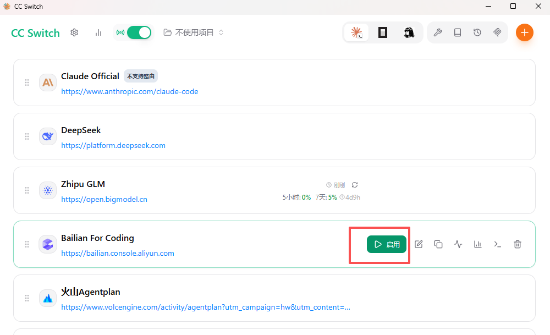Minimize the CC Switch window
The width and height of the screenshot is (550, 335).
pyautogui.click(x=488, y=6)
